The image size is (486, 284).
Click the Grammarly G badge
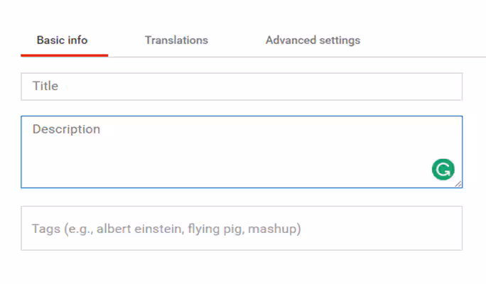(443, 170)
